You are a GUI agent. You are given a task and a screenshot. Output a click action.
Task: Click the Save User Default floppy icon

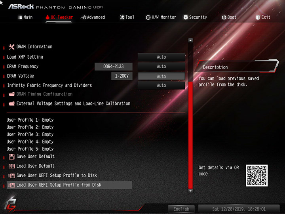[x=11, y=157]
